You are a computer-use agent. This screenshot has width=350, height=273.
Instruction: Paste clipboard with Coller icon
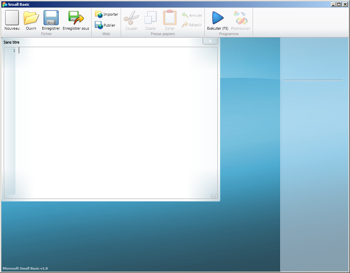(x=170, y=20)
